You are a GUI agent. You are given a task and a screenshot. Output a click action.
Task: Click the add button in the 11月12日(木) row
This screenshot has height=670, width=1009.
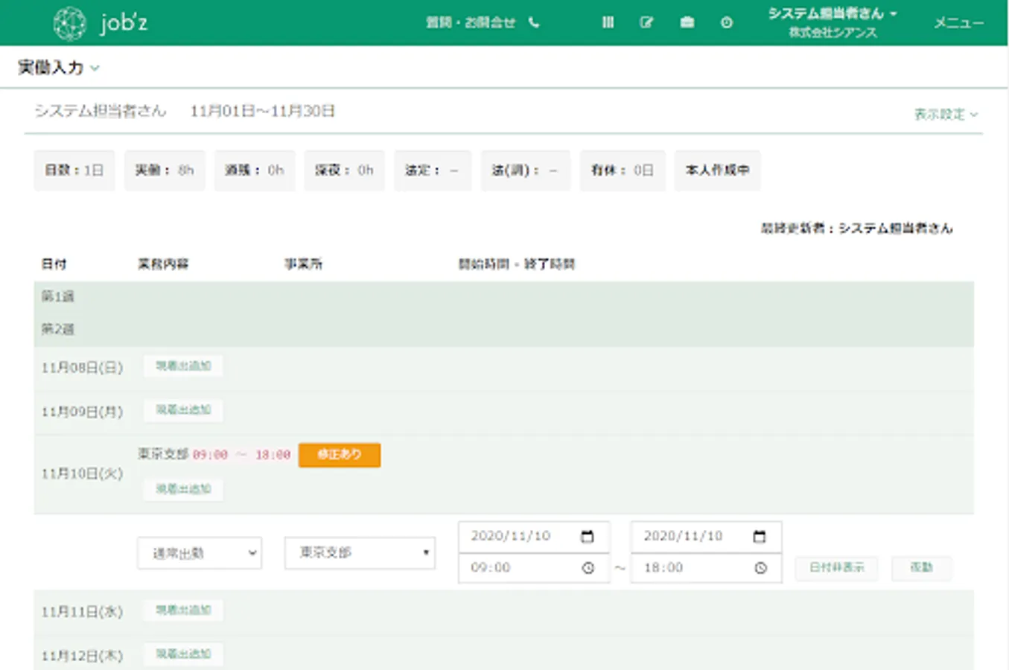pyautogui.click(x=183, y=654)
